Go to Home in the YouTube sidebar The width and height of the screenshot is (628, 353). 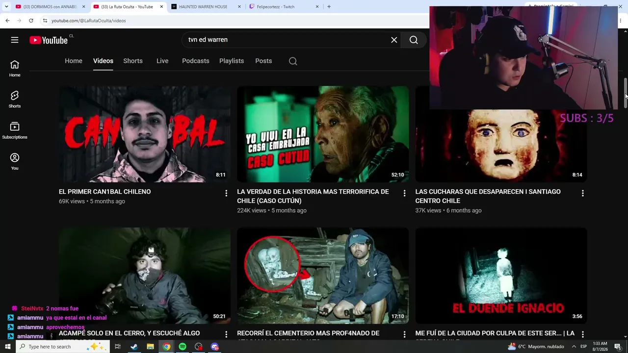[15, 69]
